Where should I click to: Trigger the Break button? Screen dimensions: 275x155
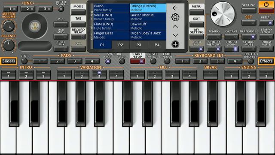pyautogui.click(x=211, y=74)
